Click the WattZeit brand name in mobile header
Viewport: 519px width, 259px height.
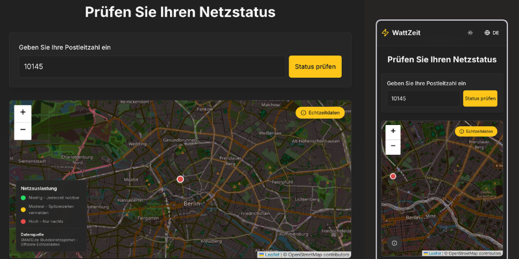pos(406,33)
